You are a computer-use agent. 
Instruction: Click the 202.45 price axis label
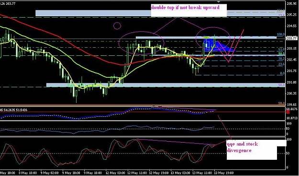[x=292, y=60]
